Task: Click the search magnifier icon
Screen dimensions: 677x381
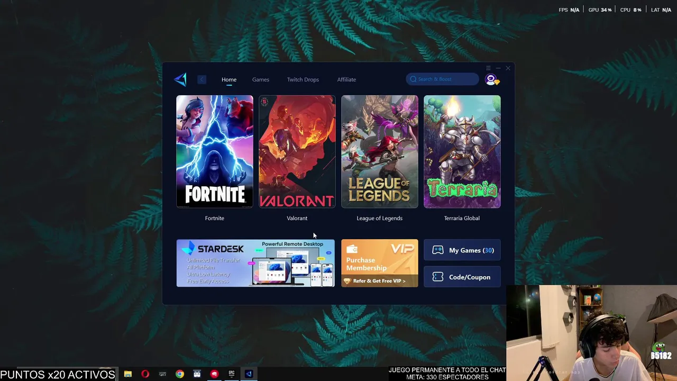Action: (413, 79)
